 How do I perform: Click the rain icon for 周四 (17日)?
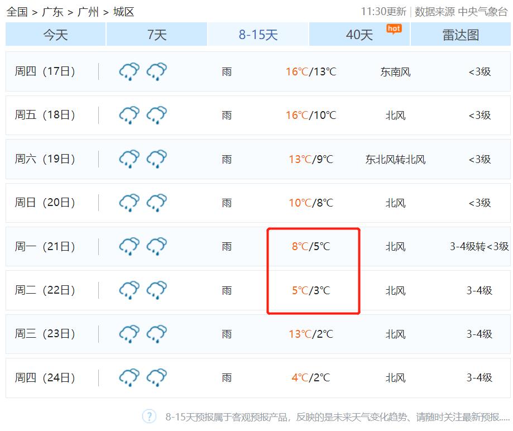[x=129, y=71]
